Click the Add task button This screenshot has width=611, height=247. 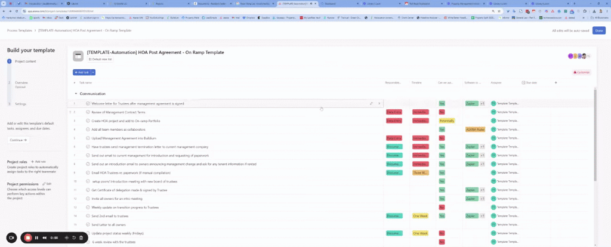(82, 72)
